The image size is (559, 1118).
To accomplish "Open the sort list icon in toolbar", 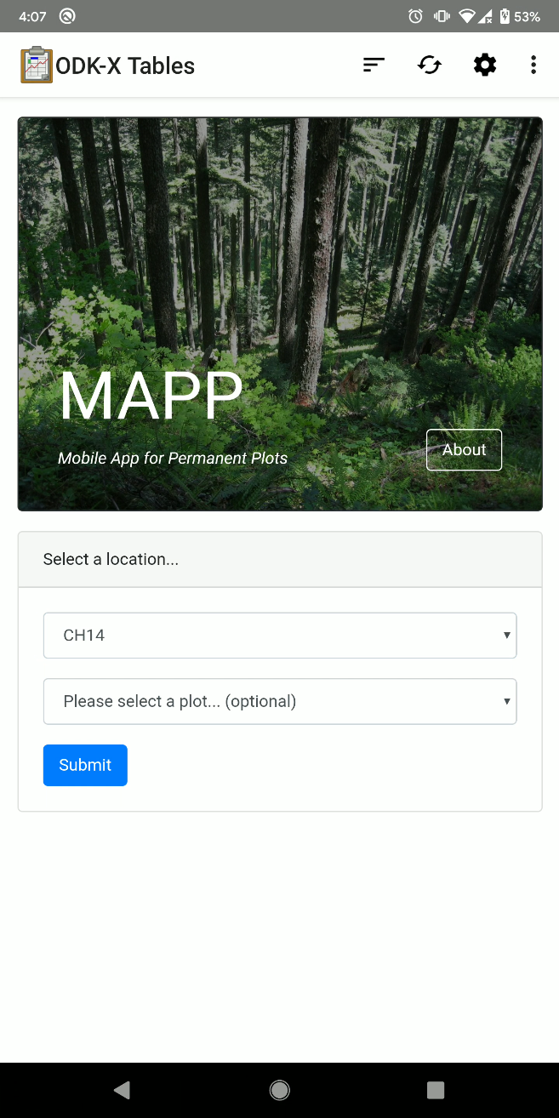I will [374, 65].
